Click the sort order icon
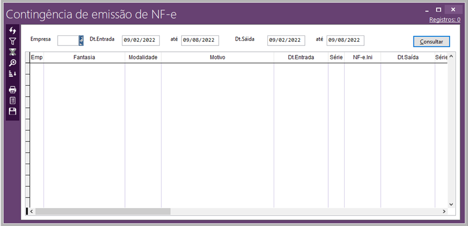This screenshot has width=468, height=226. click(x=13, y=73)
